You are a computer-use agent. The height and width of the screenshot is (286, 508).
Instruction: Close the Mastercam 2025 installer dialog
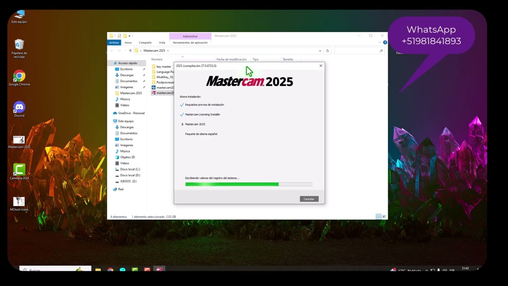coord(321,66)
